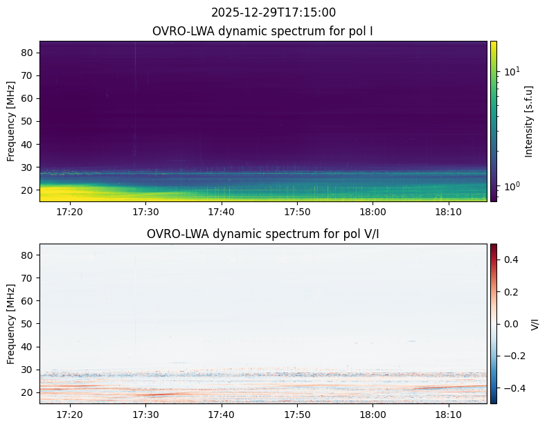Click the 'OVRO-LWA dynamic spectrum for pol V/I' title
Image resolution: width=547 pixels, height=427 pixels.
click(x=263, y=234)
